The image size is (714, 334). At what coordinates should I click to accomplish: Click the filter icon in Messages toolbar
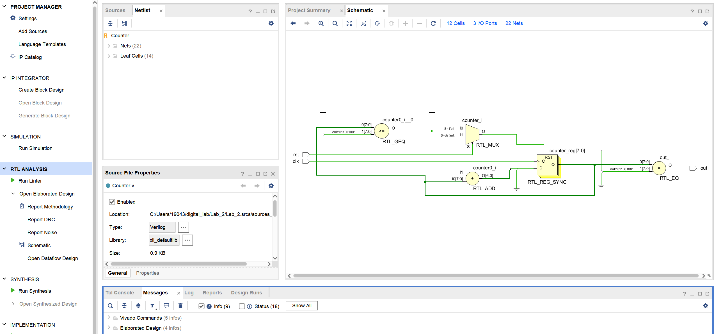152,306
